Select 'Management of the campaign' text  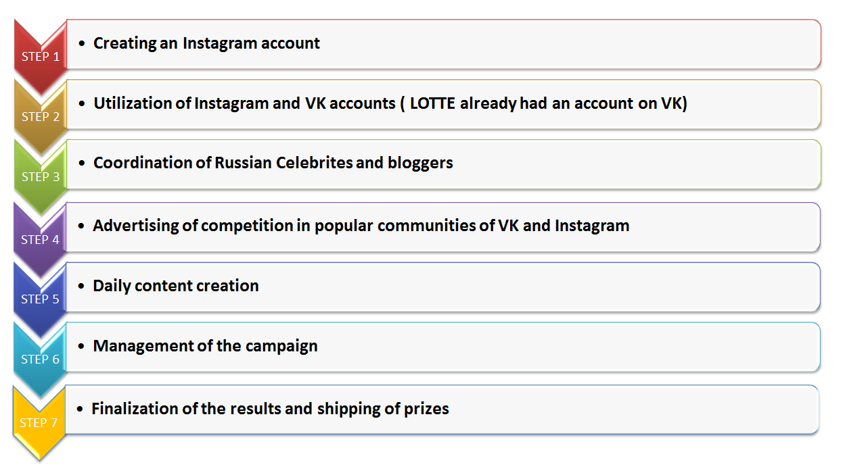tap(205, 346)
